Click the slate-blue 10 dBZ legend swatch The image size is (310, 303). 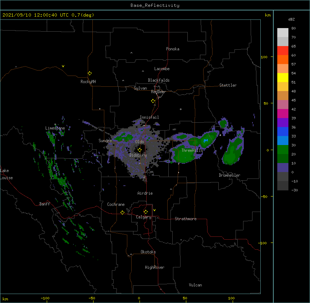[283, 168]
